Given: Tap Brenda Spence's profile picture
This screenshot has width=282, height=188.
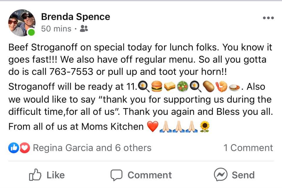Looking at the screenshot, I should click(x=22, y=23).
